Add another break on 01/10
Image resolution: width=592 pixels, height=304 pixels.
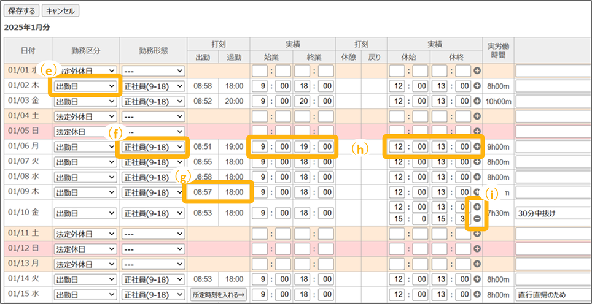pyautogui.click(x=477, y=207)
